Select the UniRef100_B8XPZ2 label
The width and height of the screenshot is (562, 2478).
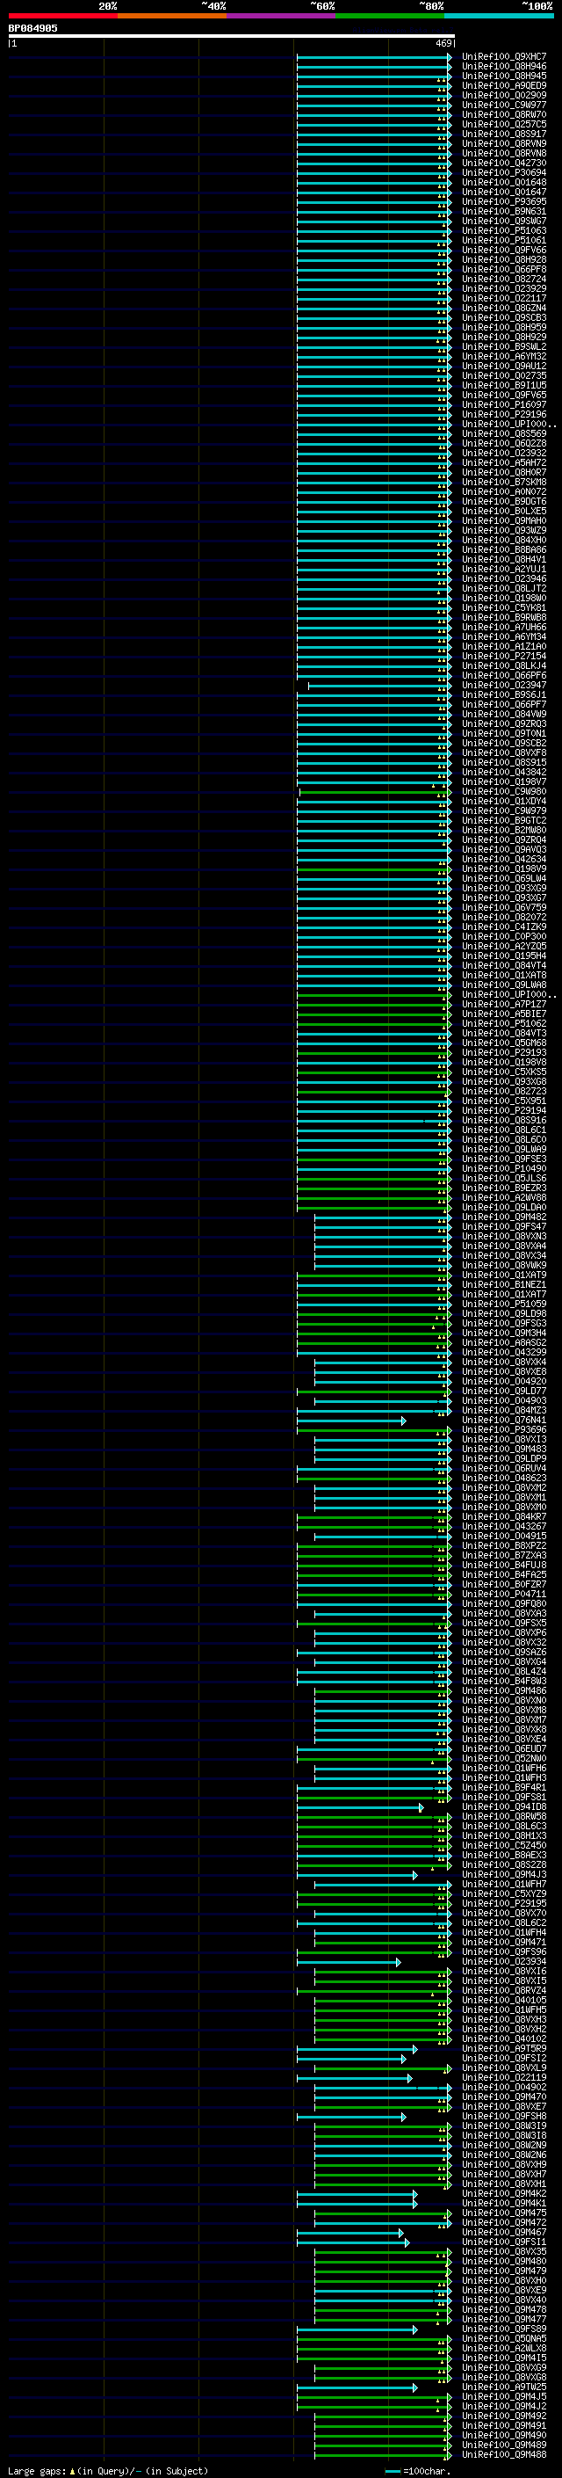(x=504, y=1544)
